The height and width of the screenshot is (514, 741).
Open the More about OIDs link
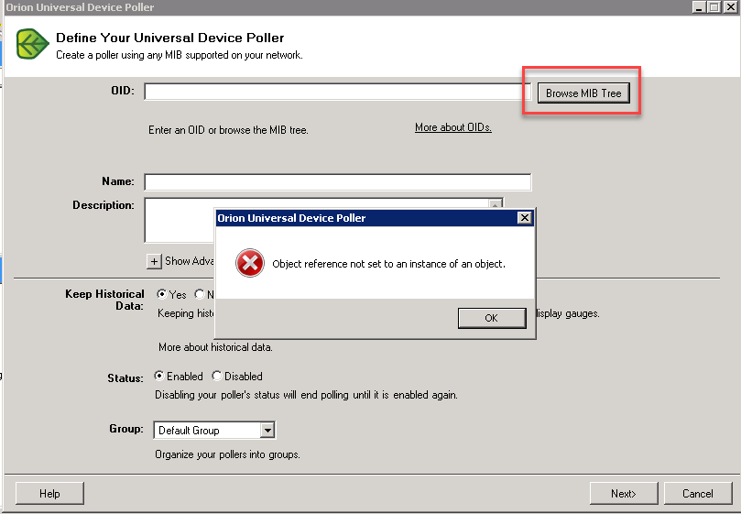(x=453, y=127)
